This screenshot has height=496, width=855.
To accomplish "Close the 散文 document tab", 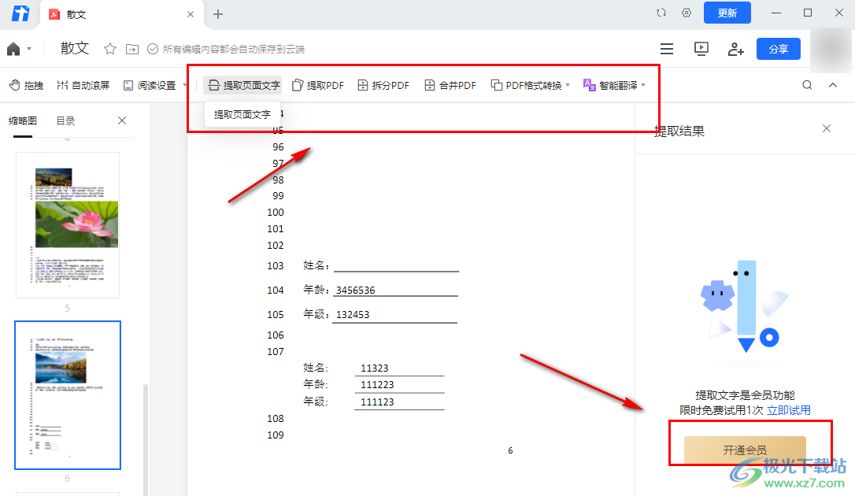I will (191, 14).
